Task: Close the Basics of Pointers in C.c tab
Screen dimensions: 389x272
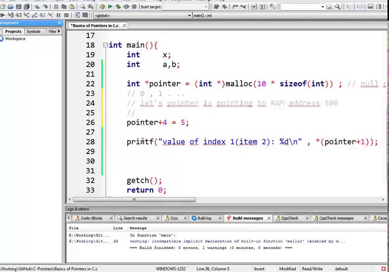Action: pos(124,26)
